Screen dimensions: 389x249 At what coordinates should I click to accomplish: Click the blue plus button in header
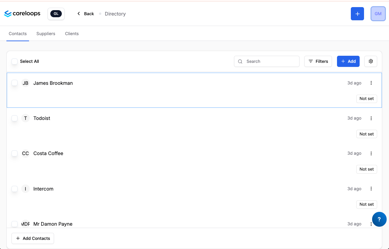357,14
